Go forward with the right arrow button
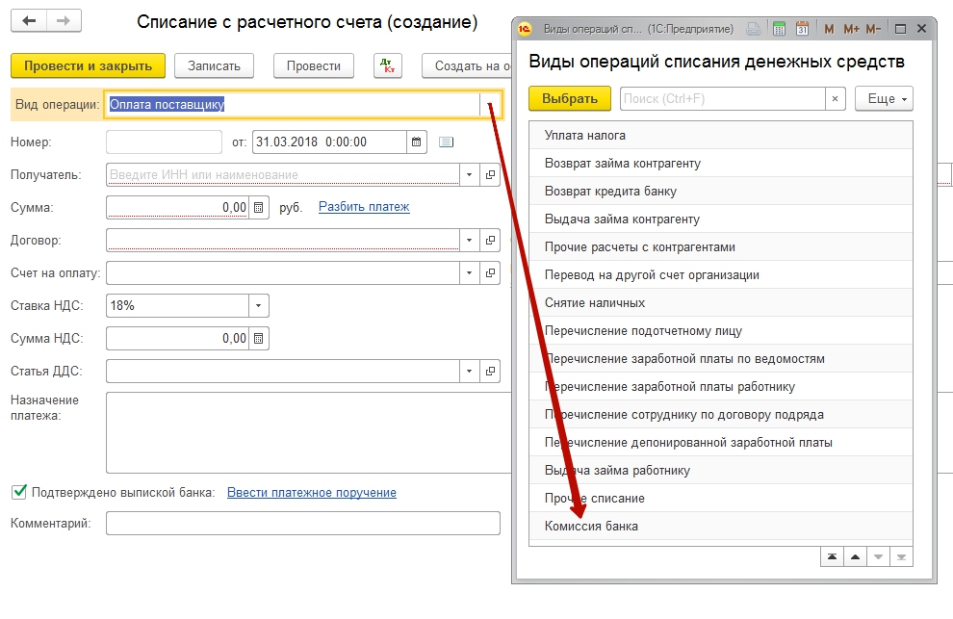Screen dimensions: 953x619 pos(64,20)
